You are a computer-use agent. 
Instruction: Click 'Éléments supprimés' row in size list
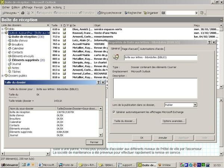(54, 132)
